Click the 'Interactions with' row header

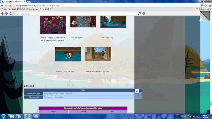point(34,94)
